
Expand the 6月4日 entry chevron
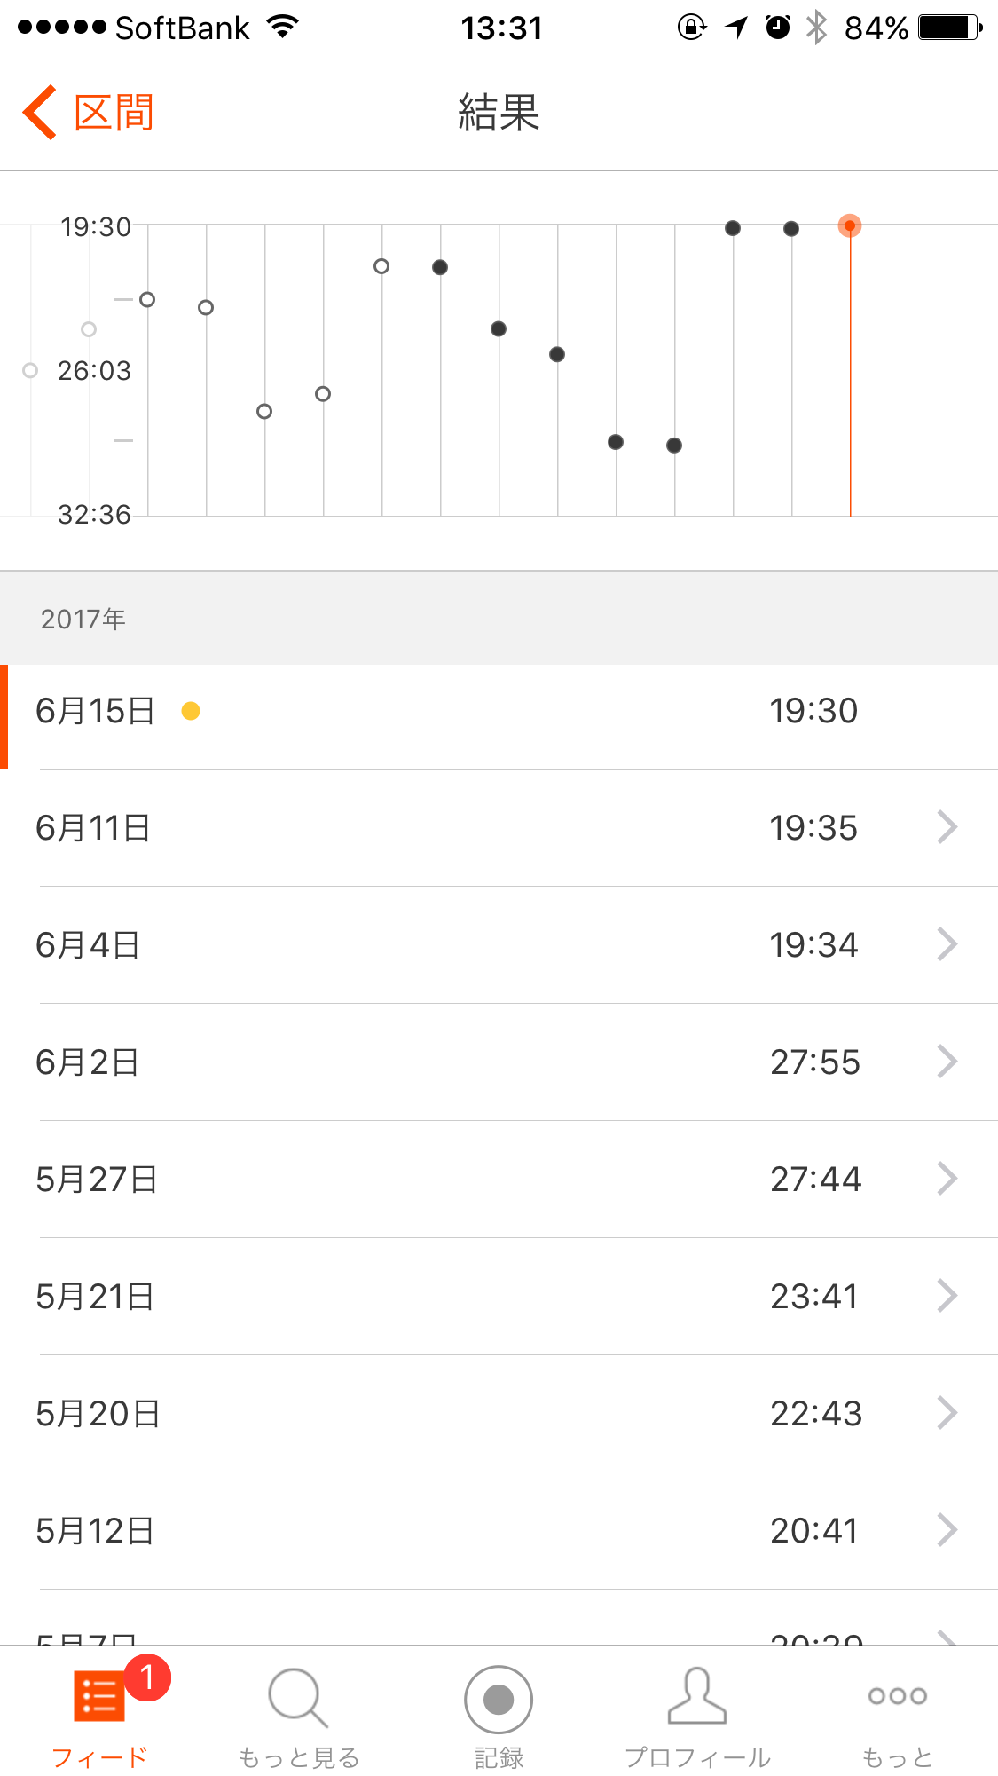pos(947,944)
